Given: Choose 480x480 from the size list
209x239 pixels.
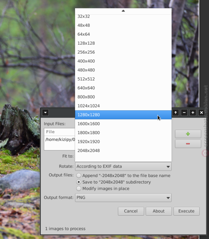Looking at the screenshot, I should tap(123, 70).
